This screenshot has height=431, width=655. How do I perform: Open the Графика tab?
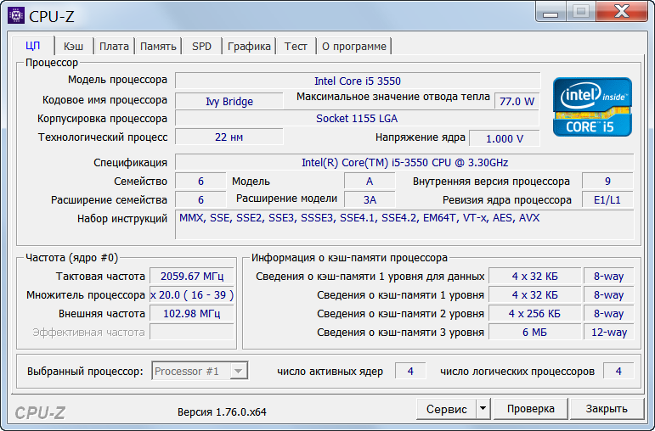coord(249,47)
